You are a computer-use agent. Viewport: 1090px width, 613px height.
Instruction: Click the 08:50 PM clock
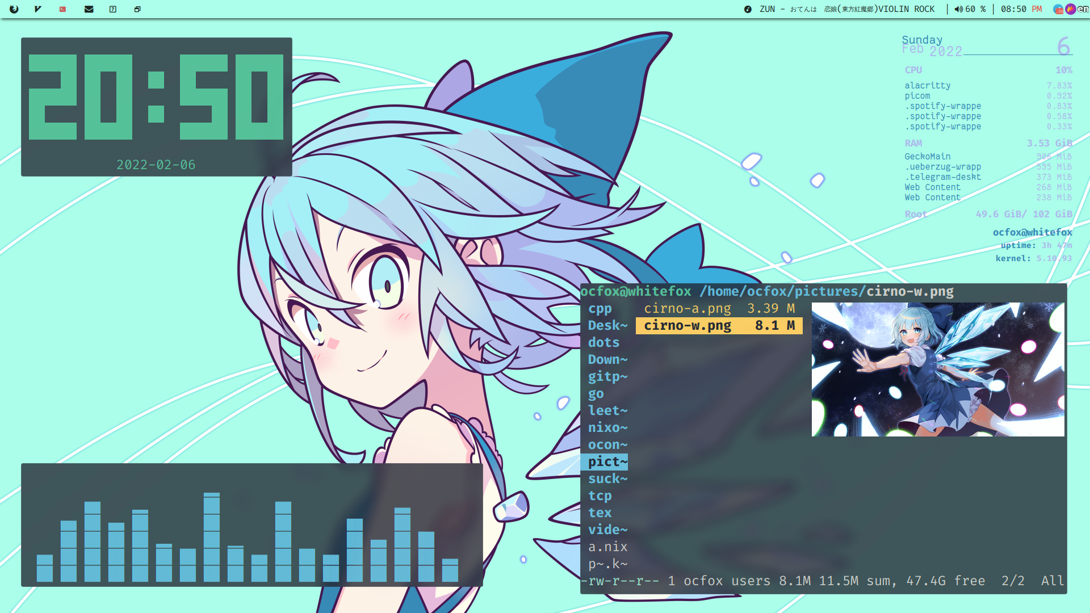point(1021,9)
